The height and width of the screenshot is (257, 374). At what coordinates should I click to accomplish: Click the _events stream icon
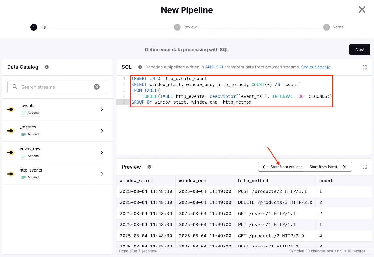(11, 109)
